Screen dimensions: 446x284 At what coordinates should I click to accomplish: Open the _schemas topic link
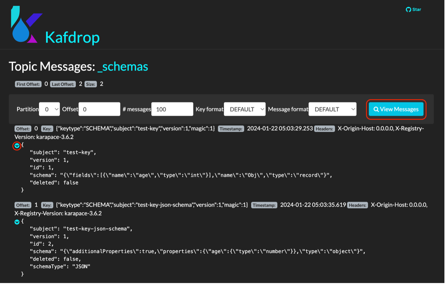[123, 66]
